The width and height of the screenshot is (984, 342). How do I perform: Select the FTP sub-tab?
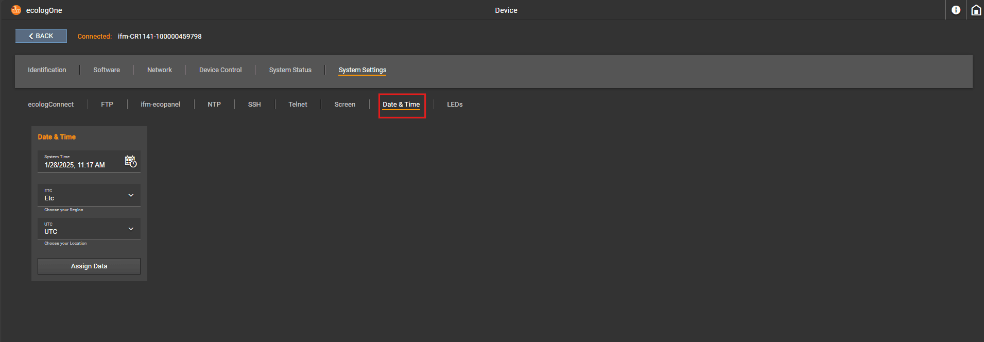pyautogui.click(x=107, y=105)
